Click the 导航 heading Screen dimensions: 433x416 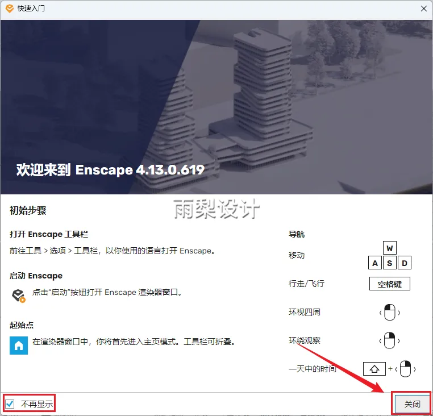(297, 234)
